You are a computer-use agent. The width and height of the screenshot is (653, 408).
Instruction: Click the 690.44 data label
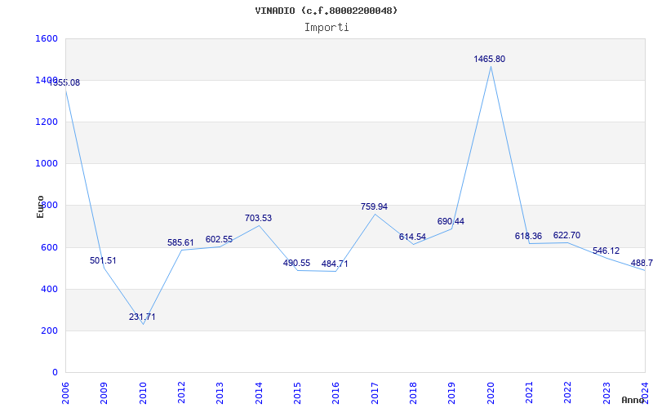[x=451, y=221]
